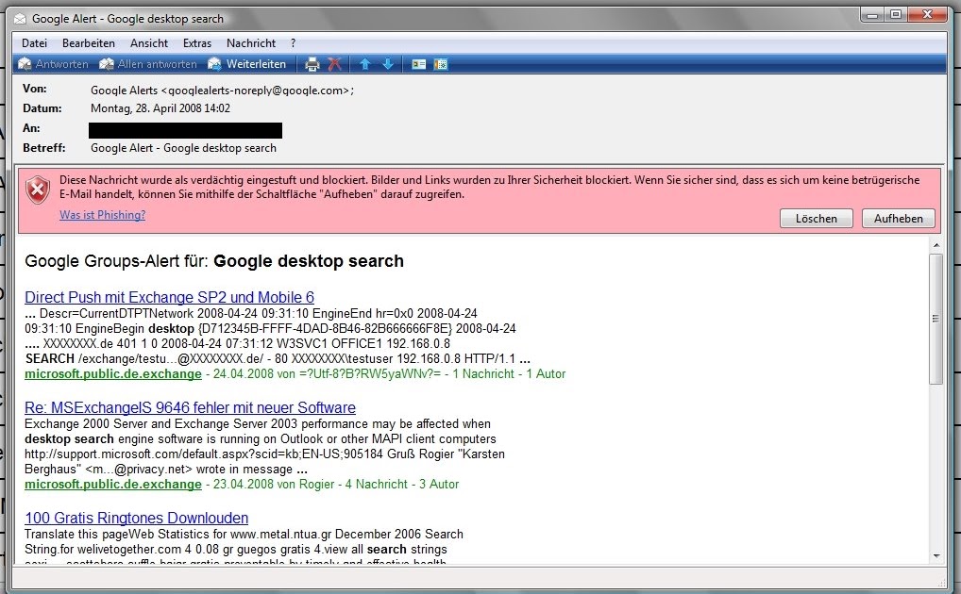The width and height of the screenshot is (961, 594).
Task: Click scrollbar up arrow in message body
Action: 936,245
